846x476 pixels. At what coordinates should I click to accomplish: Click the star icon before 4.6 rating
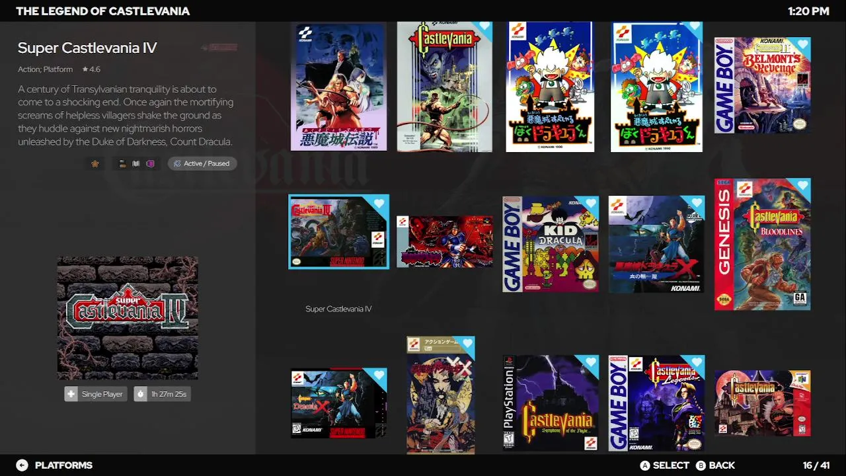85,69
